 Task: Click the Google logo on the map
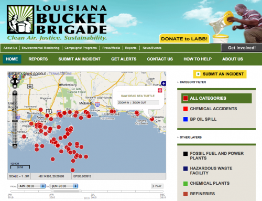(x=17, y=76)
